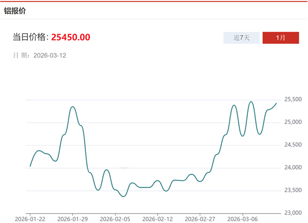This screenshot has height=223, width=308.
Task: Click the 当日价格 label
Action: tap(30, 37)
